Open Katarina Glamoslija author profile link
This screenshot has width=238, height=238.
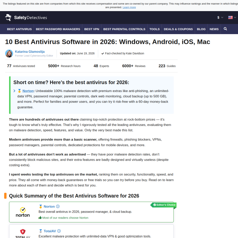(x=30, y=52)
